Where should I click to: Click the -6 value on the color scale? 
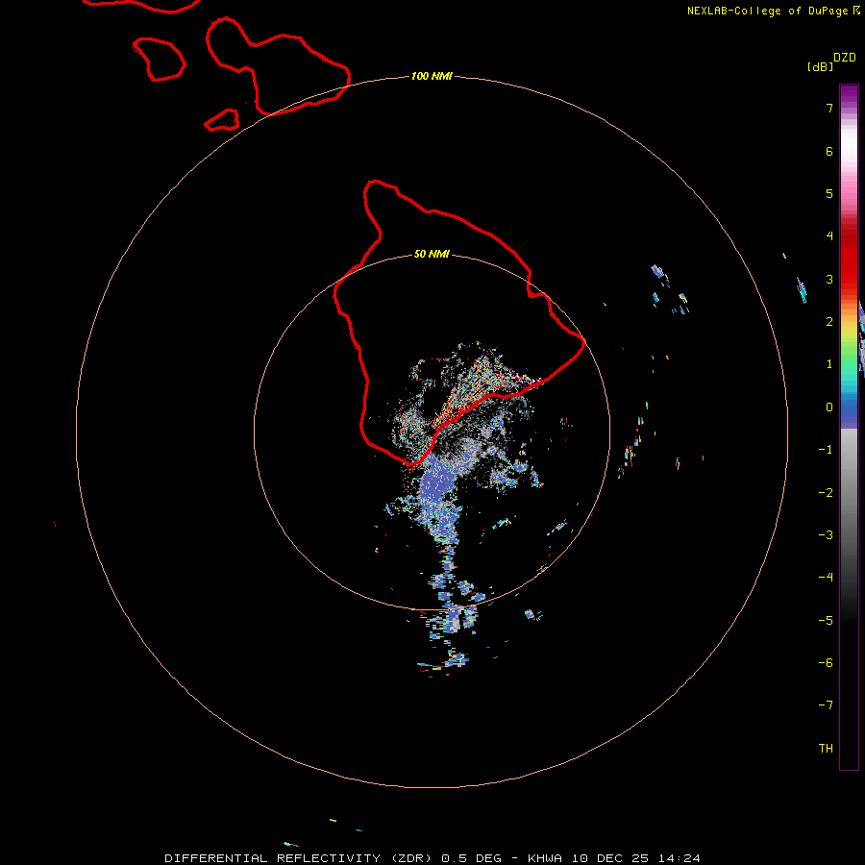[826, 663]
